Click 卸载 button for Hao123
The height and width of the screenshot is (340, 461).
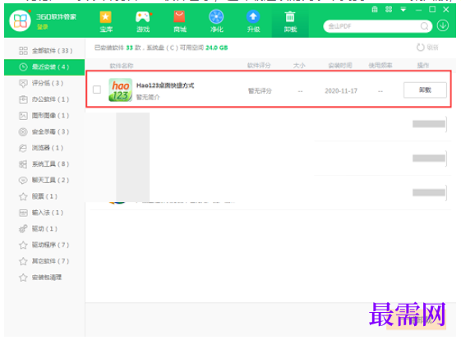coord(425,90)
